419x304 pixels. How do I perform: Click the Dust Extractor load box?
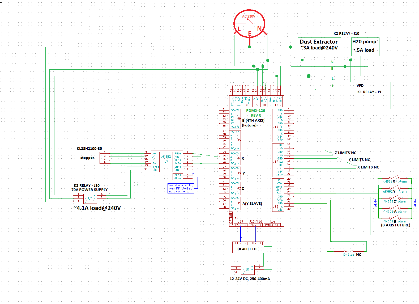(x=319, y=47)
